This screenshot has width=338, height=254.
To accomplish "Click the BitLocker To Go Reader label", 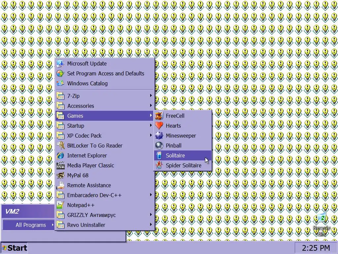I will (95, 146).
